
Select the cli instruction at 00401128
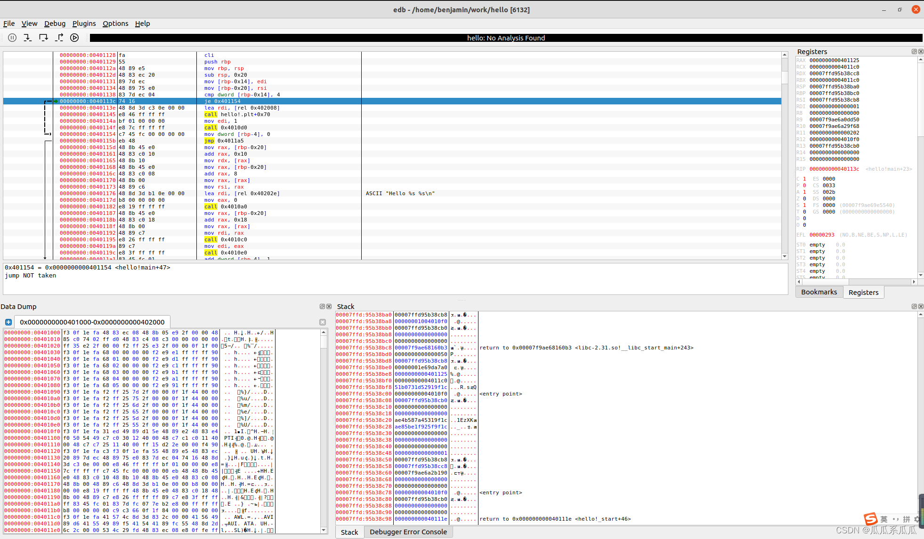coord(209,55)
